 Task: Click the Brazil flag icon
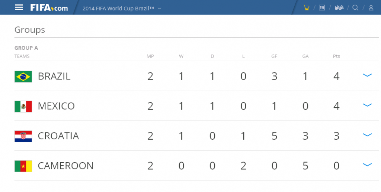(23, 77)
